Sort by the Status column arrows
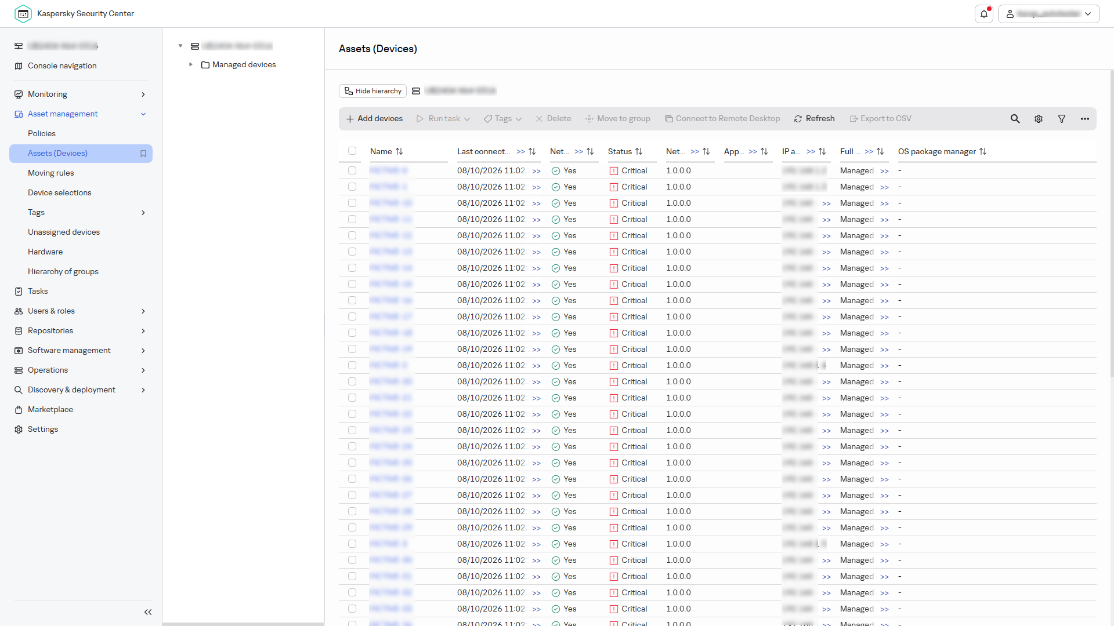 639,151
